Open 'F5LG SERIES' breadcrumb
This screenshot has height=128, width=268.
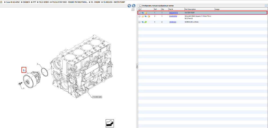[44, 2]
